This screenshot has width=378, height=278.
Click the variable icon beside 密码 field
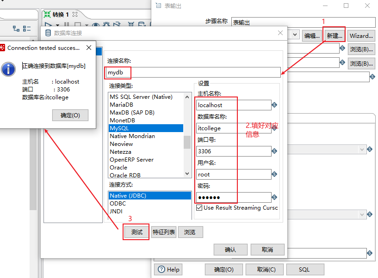pyautogui.click(x=274, y=197)
